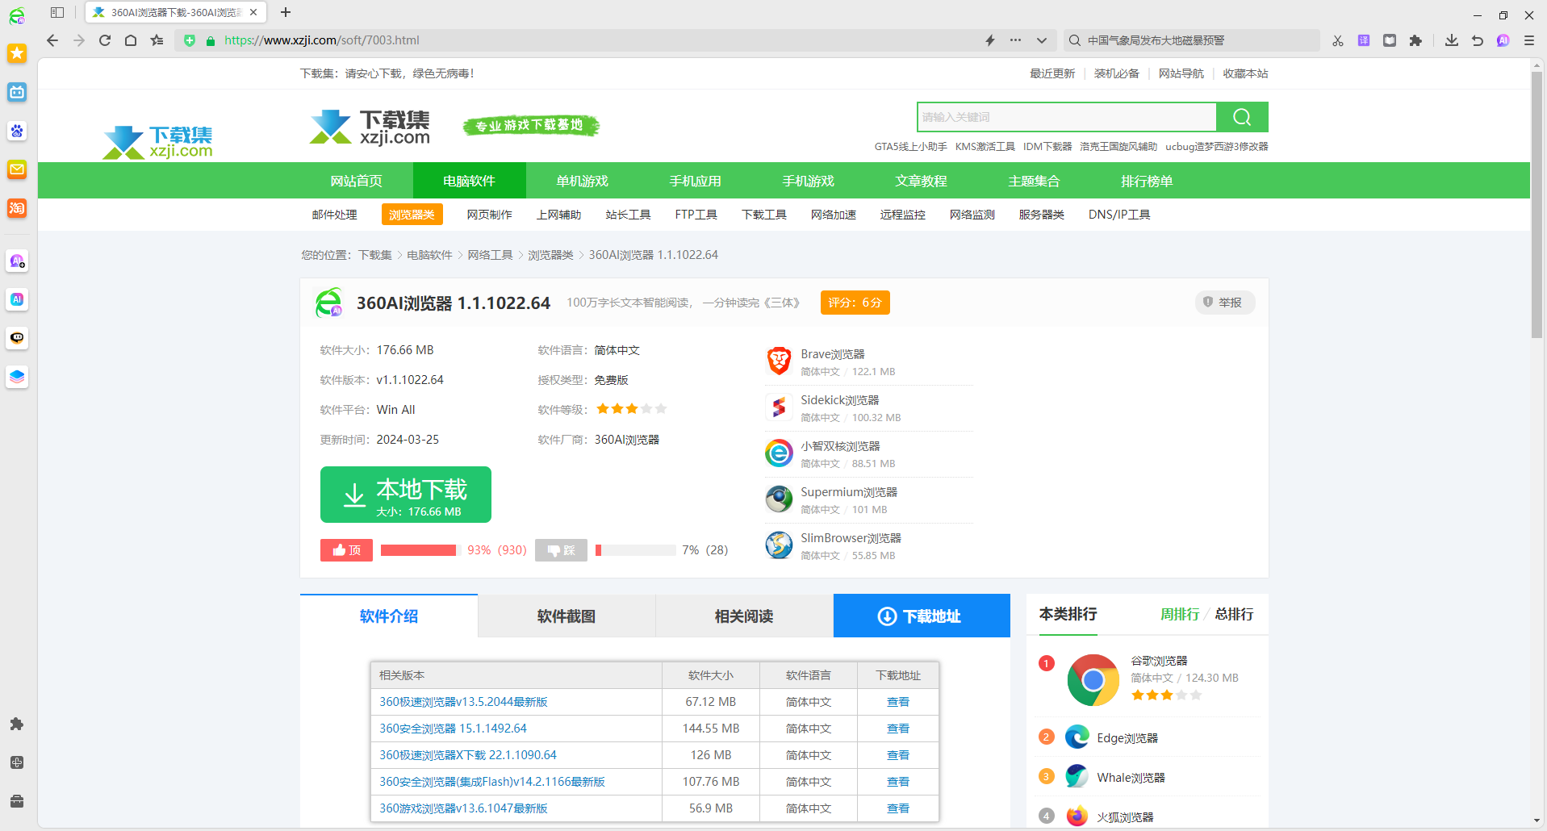Report the software via 举报 button

[x=1223, y=303]
